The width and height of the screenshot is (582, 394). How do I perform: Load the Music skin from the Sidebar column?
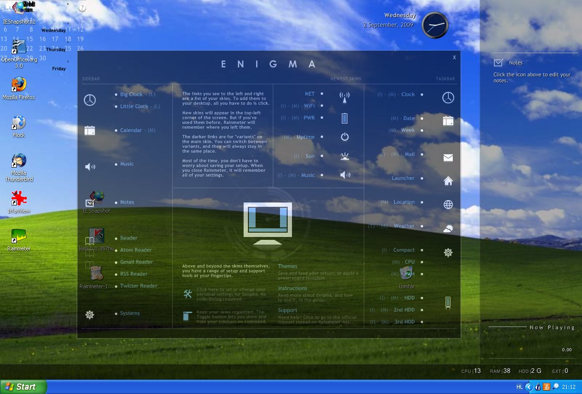click(127, 164)
